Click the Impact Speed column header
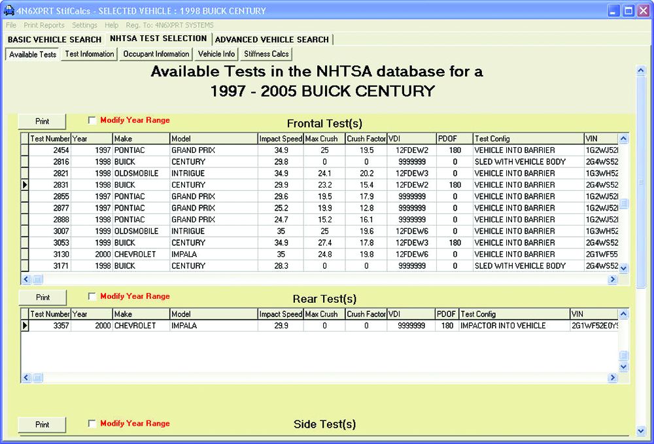 click(x=281, y=138)
